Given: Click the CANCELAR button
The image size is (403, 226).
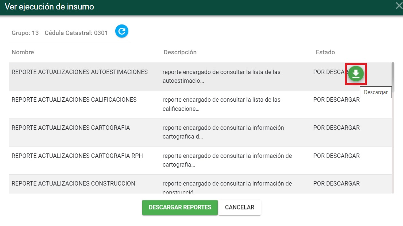Looking at the screenshot, I should pos(239,207).
